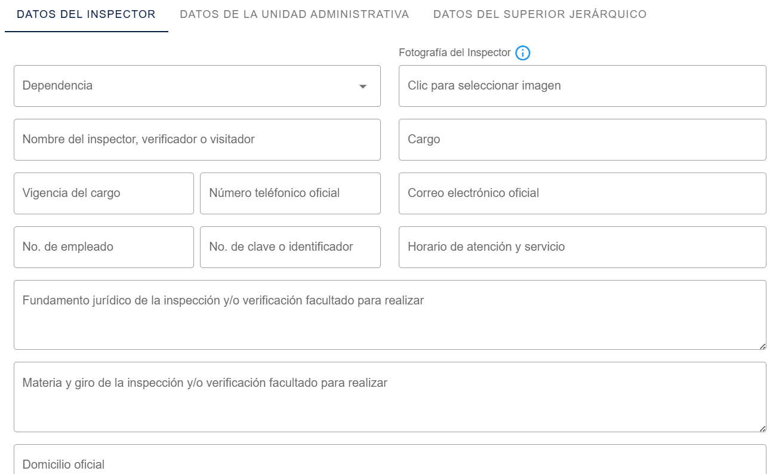Focus the Cargo input field
Viewport: 779px width, 474px height.
[582, 140]
